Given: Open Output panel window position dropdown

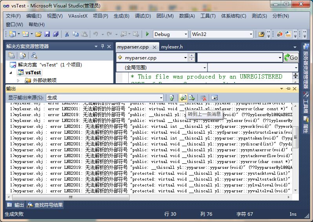Looking at the screenshot, I should [x=282, y=88].
